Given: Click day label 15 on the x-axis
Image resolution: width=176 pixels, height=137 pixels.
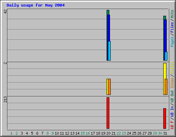Looking at the screenshot, I should [x=82, y=133].
